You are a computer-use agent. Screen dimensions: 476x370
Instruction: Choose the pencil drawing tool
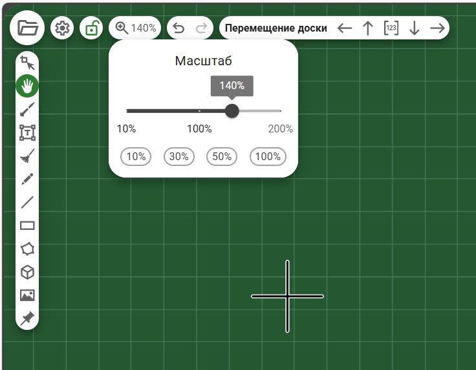click(27, 179)
